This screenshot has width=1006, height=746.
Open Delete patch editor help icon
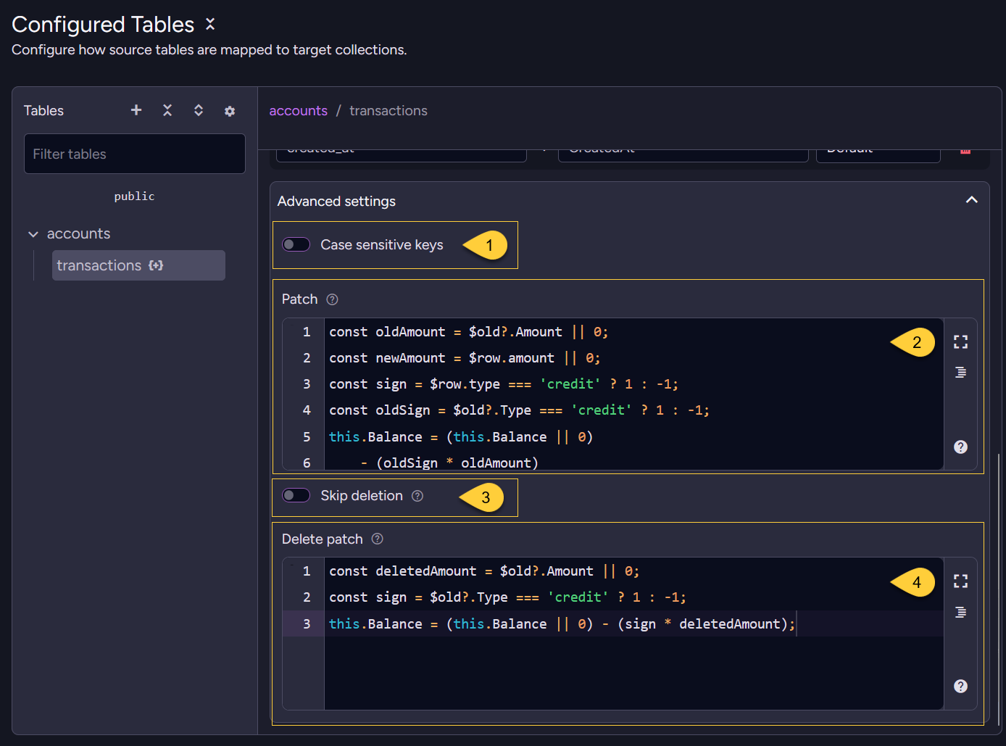click(x=960, y=686)
